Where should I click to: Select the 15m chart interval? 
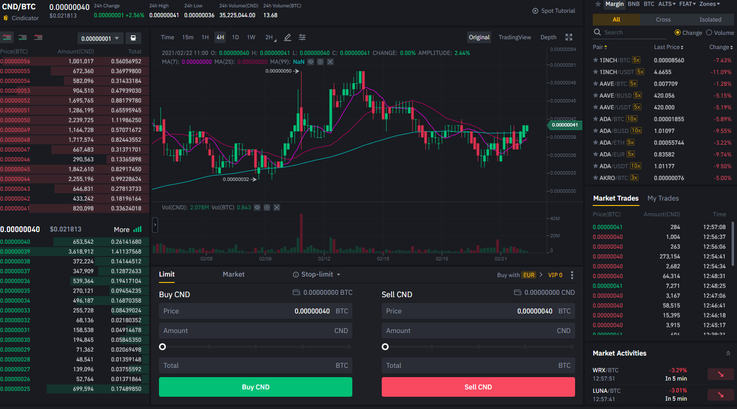[x=187, y=37]
